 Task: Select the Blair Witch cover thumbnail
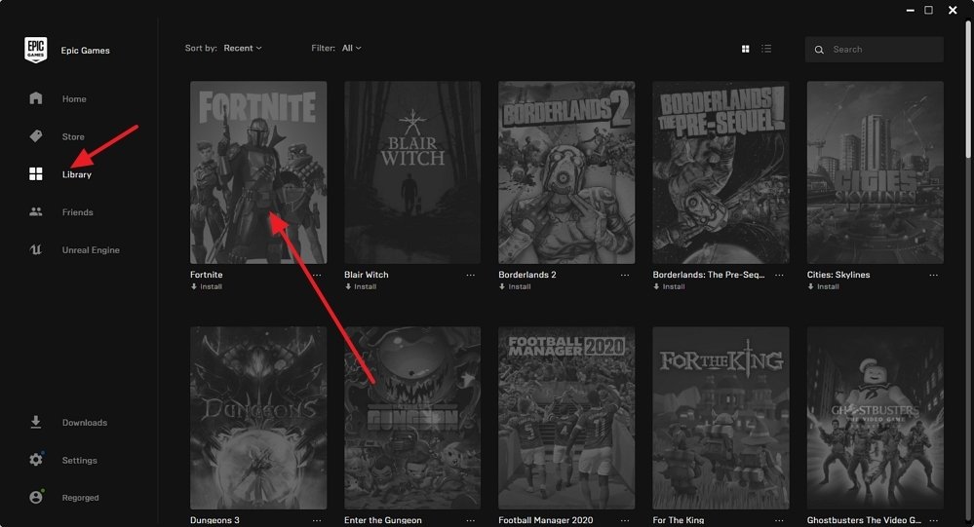[x=412, y=172]
